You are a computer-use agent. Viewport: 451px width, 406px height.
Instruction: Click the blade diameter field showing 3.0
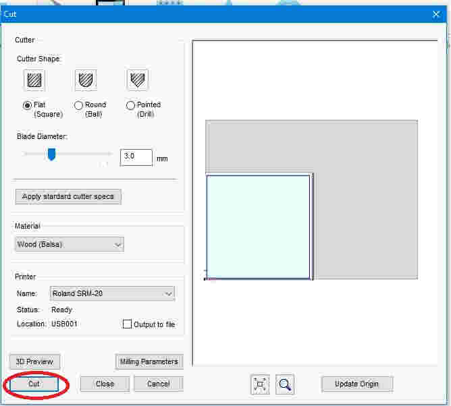[136, 157]
